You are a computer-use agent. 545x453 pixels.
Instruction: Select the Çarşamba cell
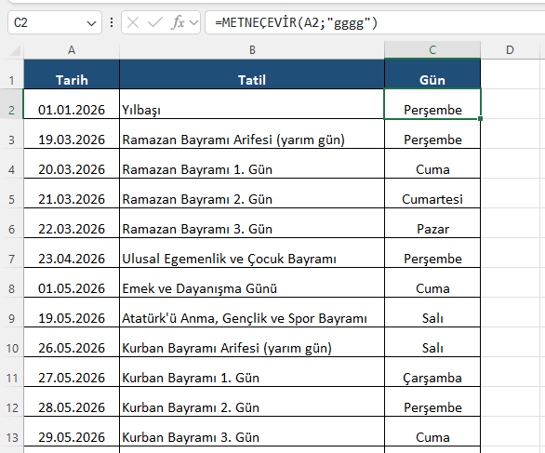(432, 372)
